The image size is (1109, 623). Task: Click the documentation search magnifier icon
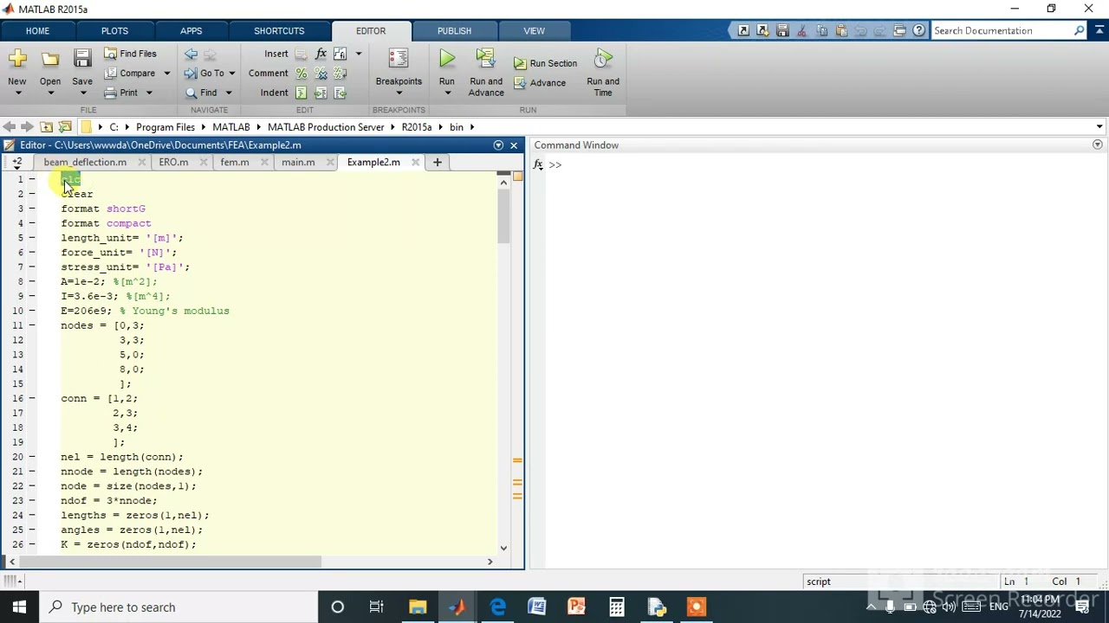point(1079,30)
